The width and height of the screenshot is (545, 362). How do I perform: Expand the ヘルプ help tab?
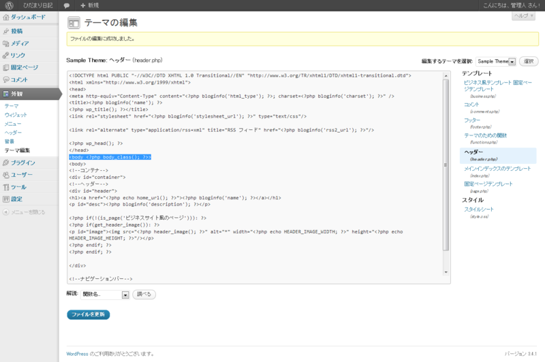click(x=523, y=16)
